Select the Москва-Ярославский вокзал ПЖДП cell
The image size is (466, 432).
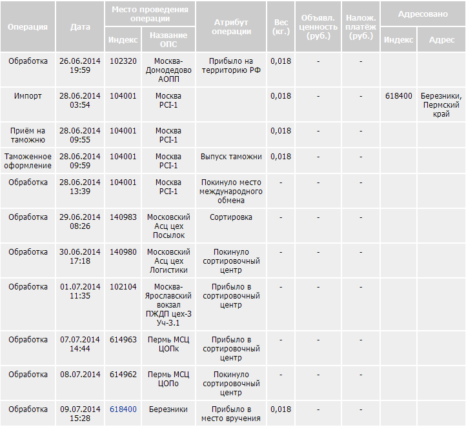point(168,304)
